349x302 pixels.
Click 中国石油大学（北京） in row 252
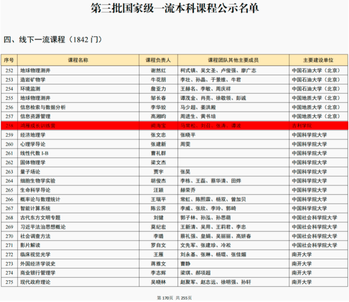pyautogui.click(x=316, y=71)
